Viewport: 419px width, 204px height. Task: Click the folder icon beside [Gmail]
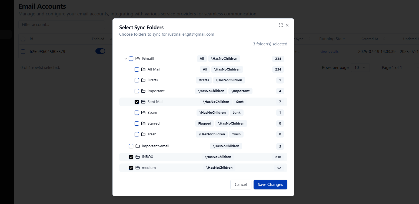coord(138,59)
